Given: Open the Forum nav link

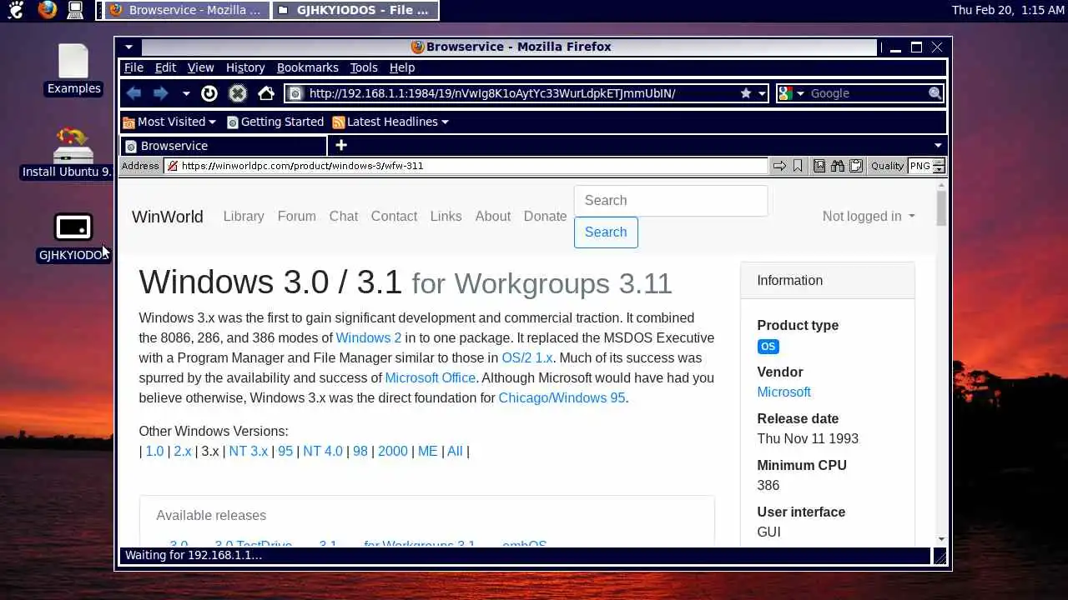Looking at the screenshot, I should 297,216.
